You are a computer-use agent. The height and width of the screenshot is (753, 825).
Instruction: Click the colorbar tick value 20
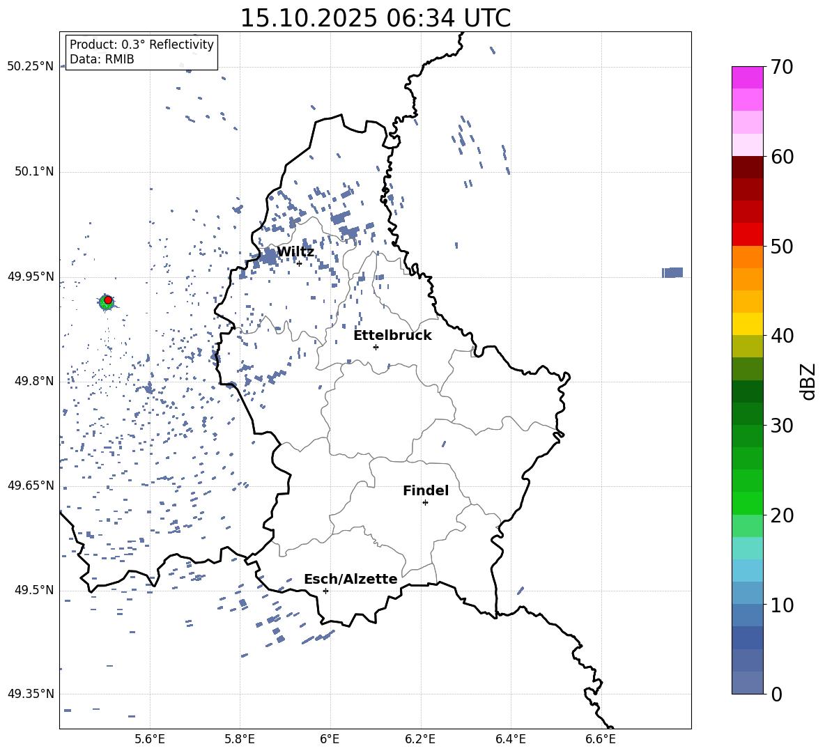pyautogui.click(x=782, y=515)
